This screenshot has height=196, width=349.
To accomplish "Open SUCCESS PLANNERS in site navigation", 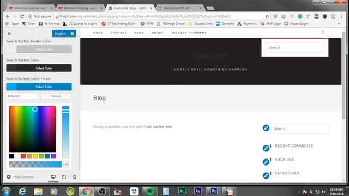I will 189,33.
